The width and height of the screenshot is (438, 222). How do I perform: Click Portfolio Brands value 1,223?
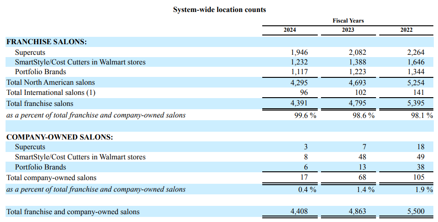[358, 72]
